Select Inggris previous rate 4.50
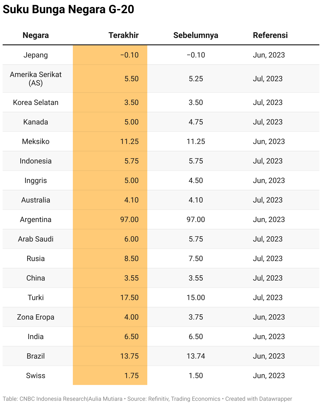This screenshot has width=322, height=405. (196, 181)
